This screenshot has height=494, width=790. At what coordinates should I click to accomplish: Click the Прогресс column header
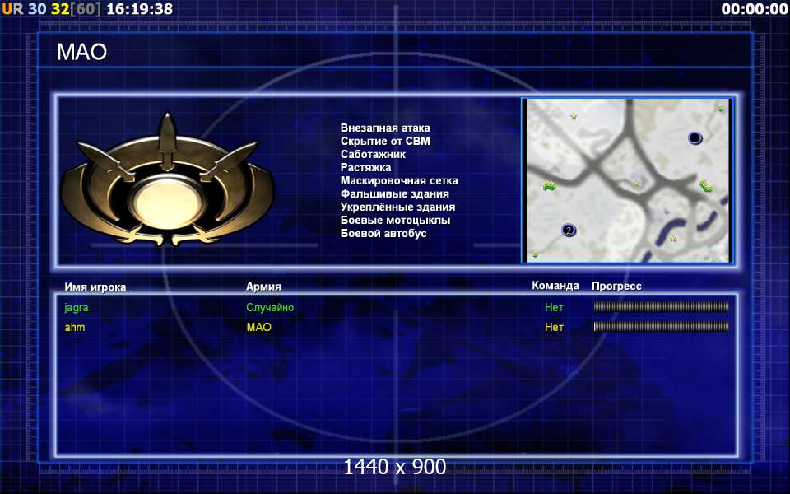pos(616,287)
